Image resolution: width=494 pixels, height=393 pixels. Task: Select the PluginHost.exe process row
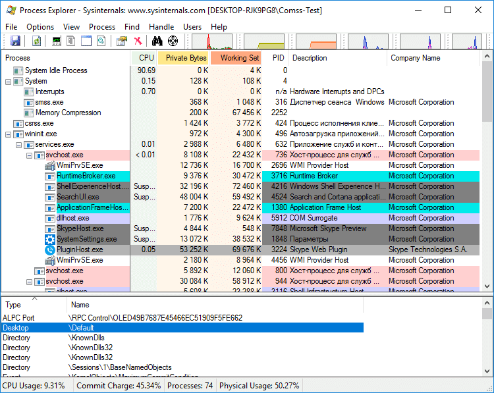(x=241, y=250)
